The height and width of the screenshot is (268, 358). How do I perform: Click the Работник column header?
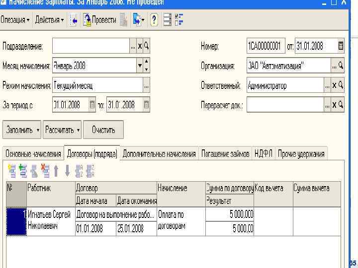click(x=51, y=194)
